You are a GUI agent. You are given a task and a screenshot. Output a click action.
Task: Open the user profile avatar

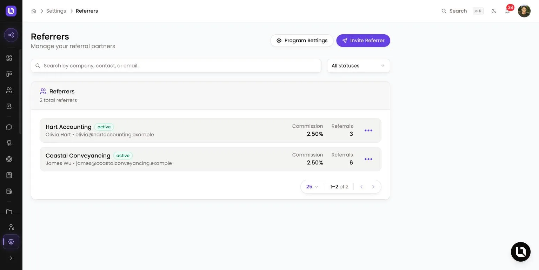point(524,11)
